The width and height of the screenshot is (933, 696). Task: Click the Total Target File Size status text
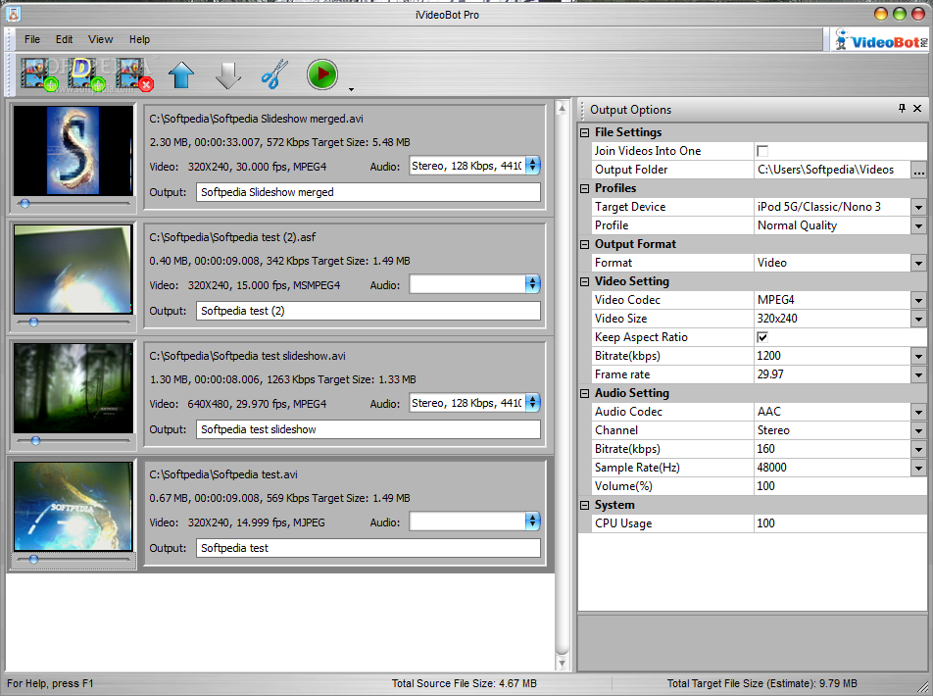tap(762, 683)
